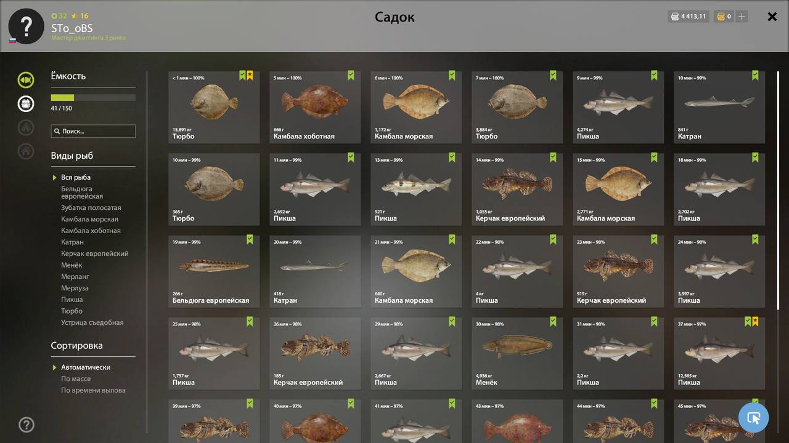
Task: Select the 4 кг Пикша card
Action: coord(517,271)
